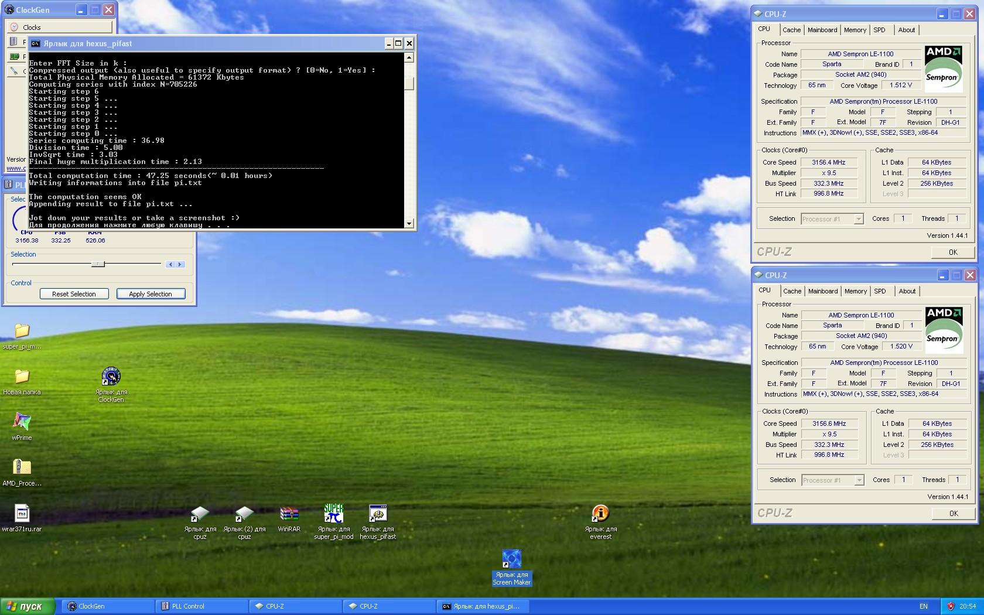
Task: Open the About tab in upper CPU-Z
Action: 907,30
